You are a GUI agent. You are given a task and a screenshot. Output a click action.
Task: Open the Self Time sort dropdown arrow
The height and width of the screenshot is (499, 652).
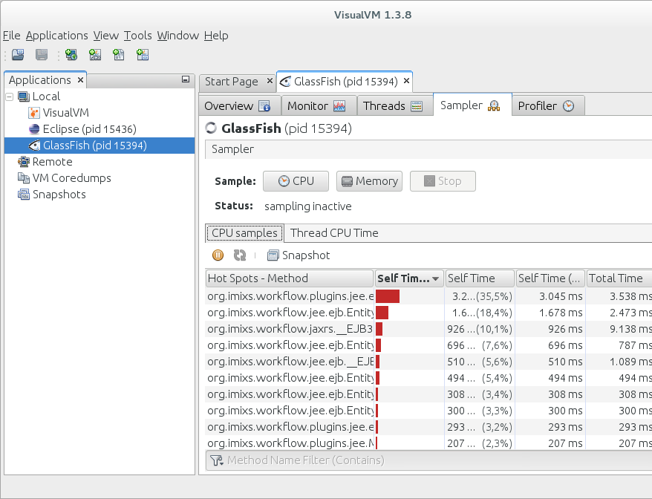[x=436, y=278]
